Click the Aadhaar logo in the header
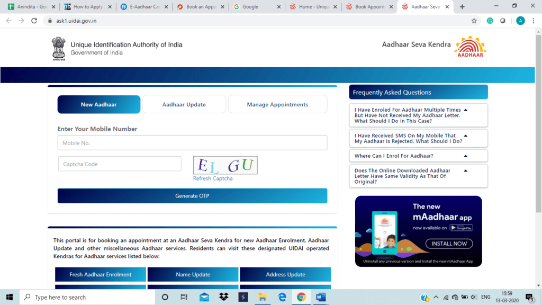This screenshot has width=542, height=305. tap(470, 47)
